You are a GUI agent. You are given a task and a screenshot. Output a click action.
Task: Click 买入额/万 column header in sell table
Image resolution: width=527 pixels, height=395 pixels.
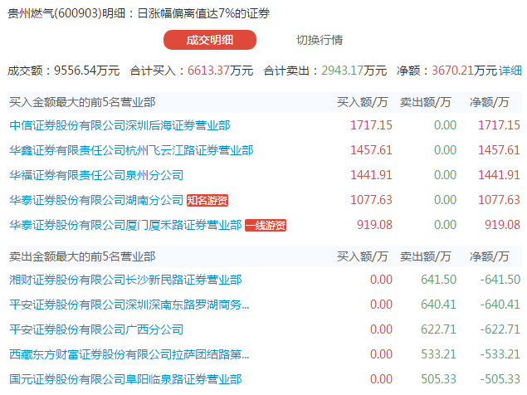[x=363, y=256]
